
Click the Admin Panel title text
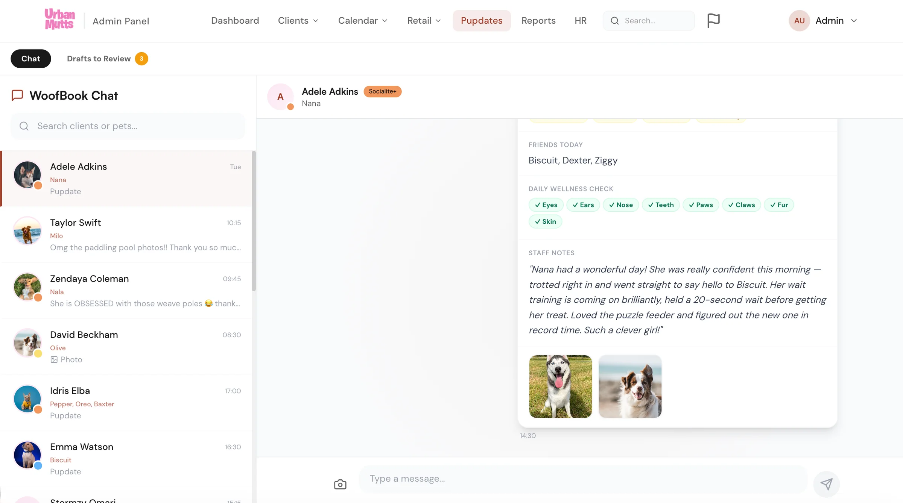point(121,21)
